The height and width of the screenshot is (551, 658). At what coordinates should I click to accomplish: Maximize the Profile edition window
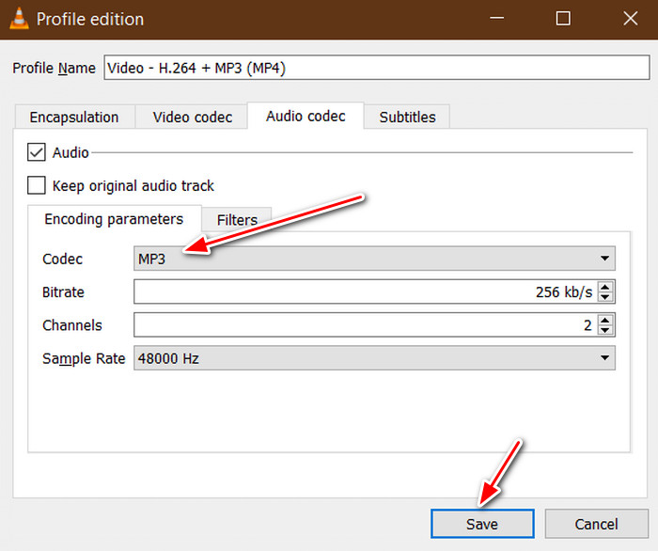(563, 19)
